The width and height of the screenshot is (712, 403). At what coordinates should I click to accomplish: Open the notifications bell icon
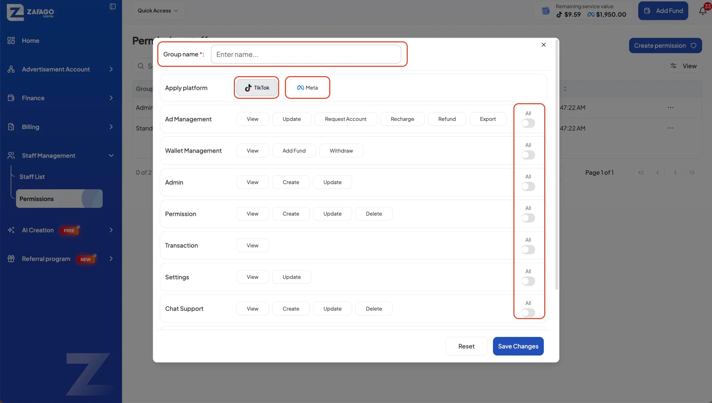click(x=703, y=11)
